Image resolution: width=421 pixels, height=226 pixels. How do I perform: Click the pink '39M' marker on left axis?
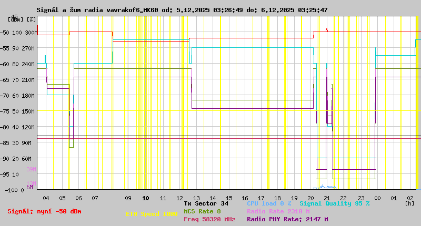point(31,169)
